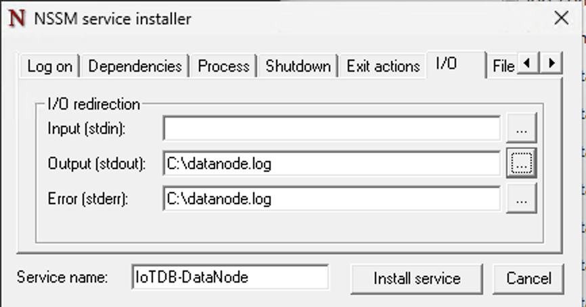
Task: Cancel the service installation
Action: pos(528,279)
